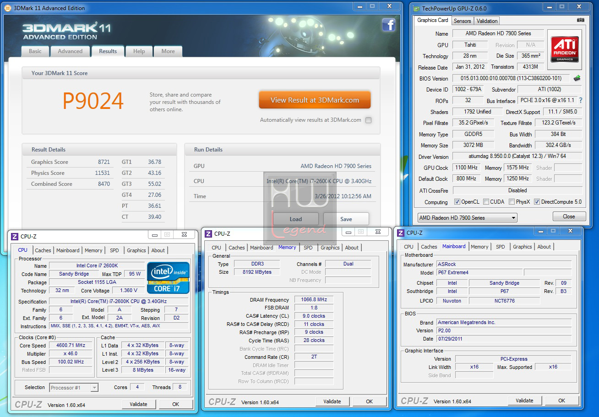Open the Sensors tab in GPU-Z

coord(462,21)
